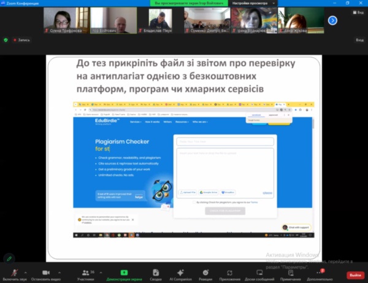
Task: Click green shield meeting security icon
Action: (x=6, y=40)
